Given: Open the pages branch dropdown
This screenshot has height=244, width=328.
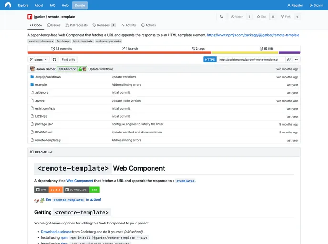Looking at the screenshot, I should tap(38, 60).
